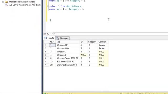
Task: Select the 'Windows Server 2008 R2' cell
Action: (x=68, y=58)
